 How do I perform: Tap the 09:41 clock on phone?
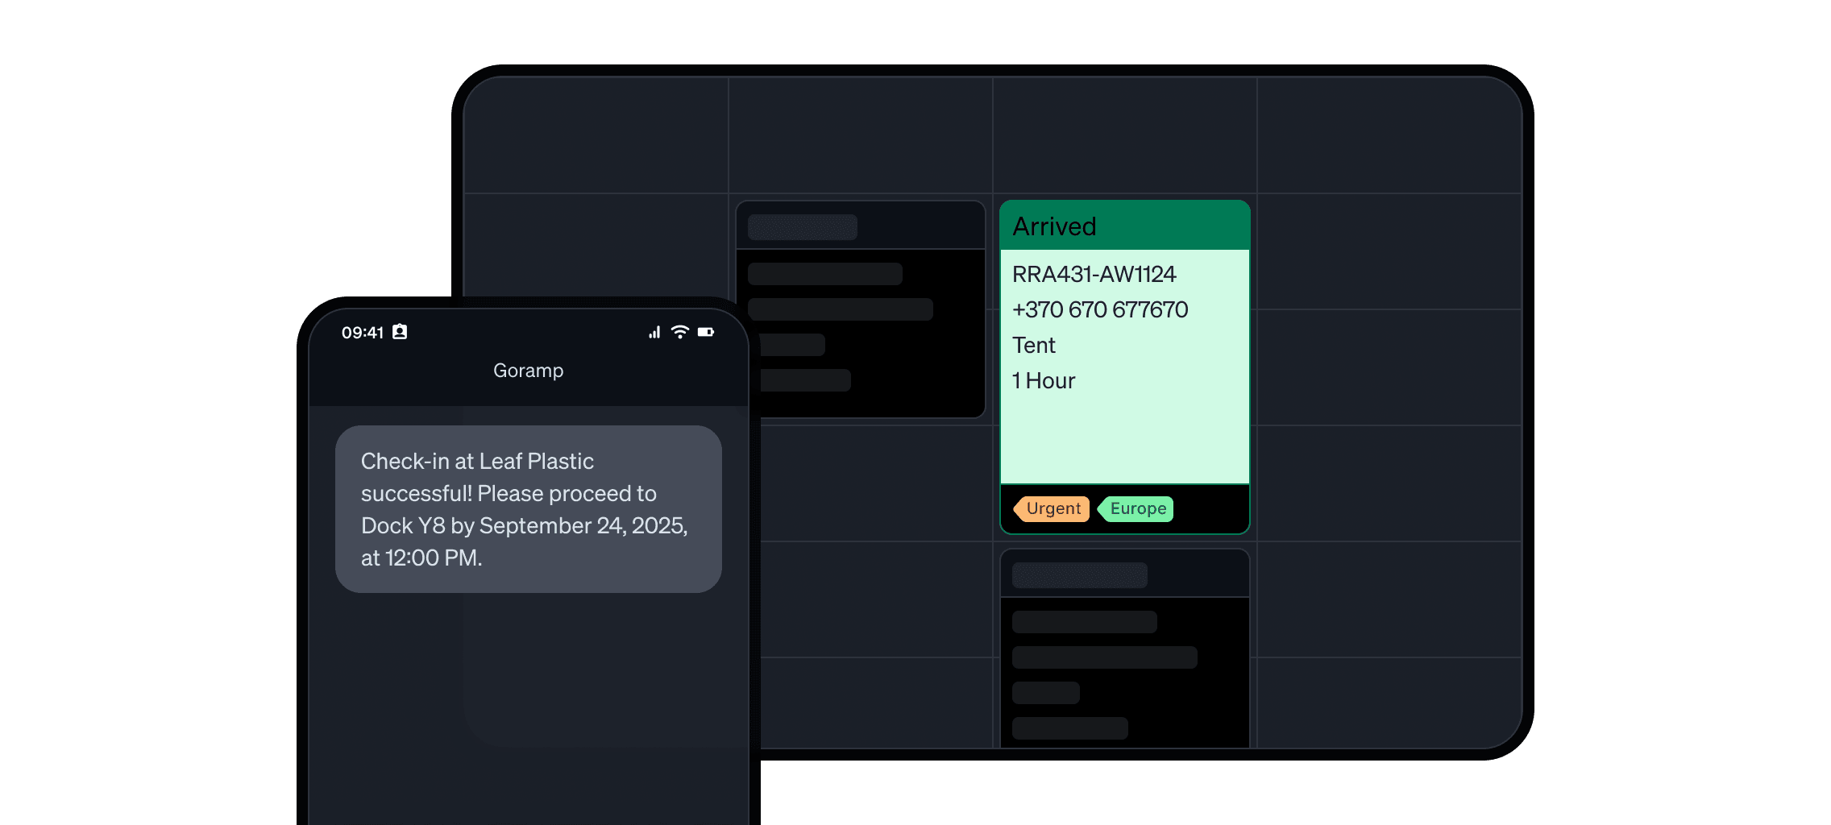coord(363,333)
